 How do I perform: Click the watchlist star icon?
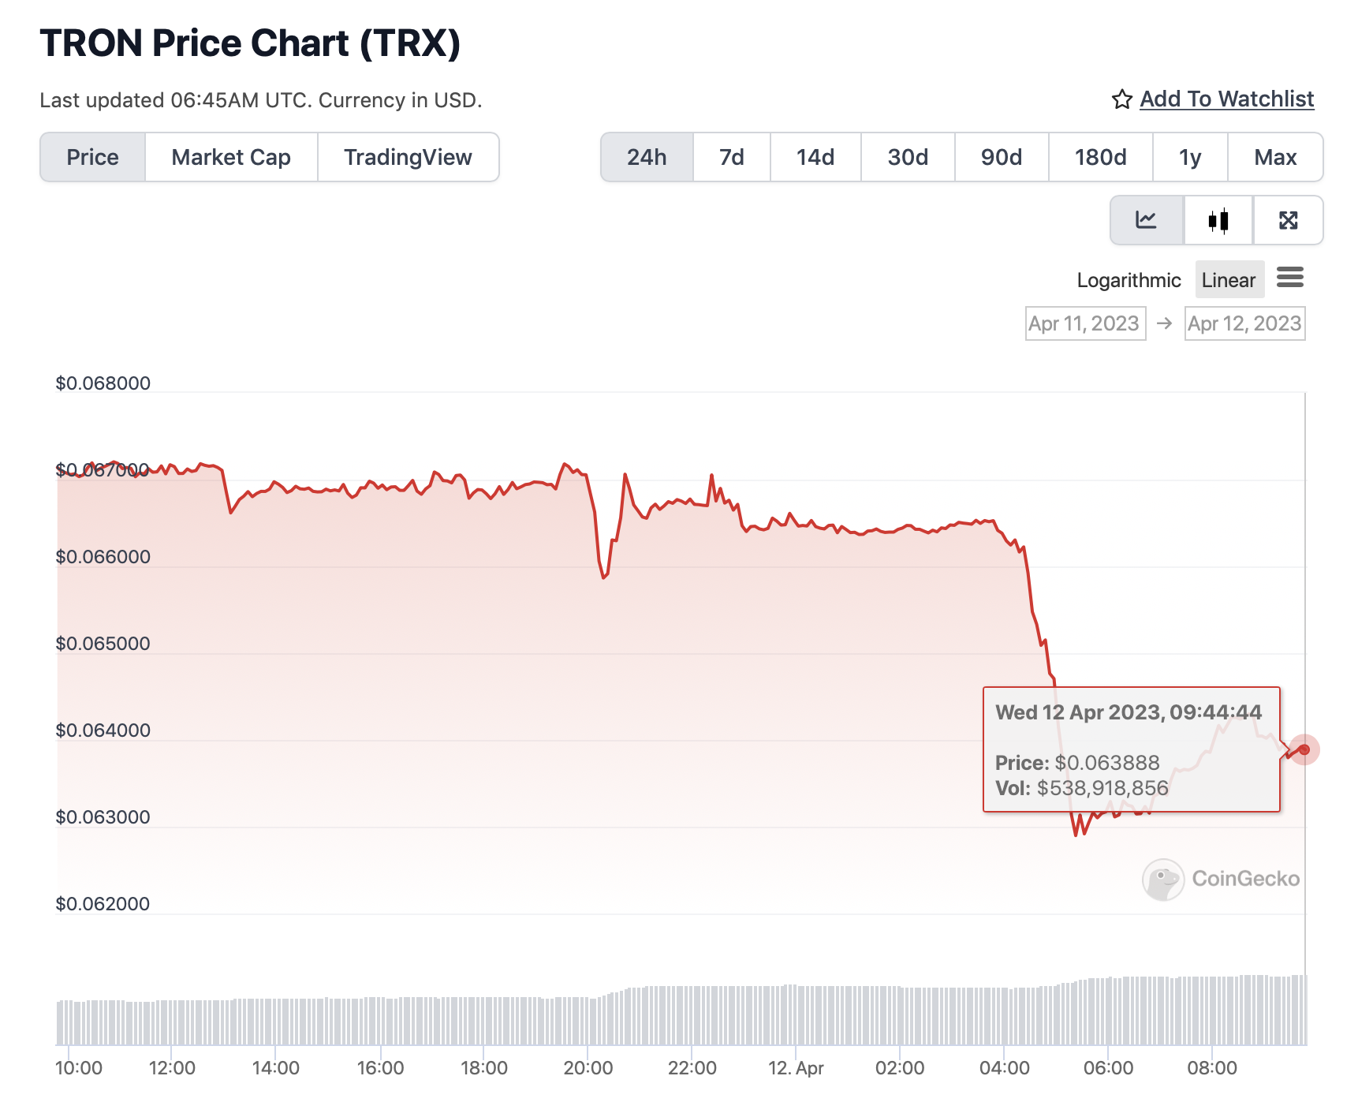(1121, 99)
